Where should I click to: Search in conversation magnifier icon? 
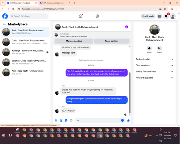pyautogui.click(x=159, y=48)
